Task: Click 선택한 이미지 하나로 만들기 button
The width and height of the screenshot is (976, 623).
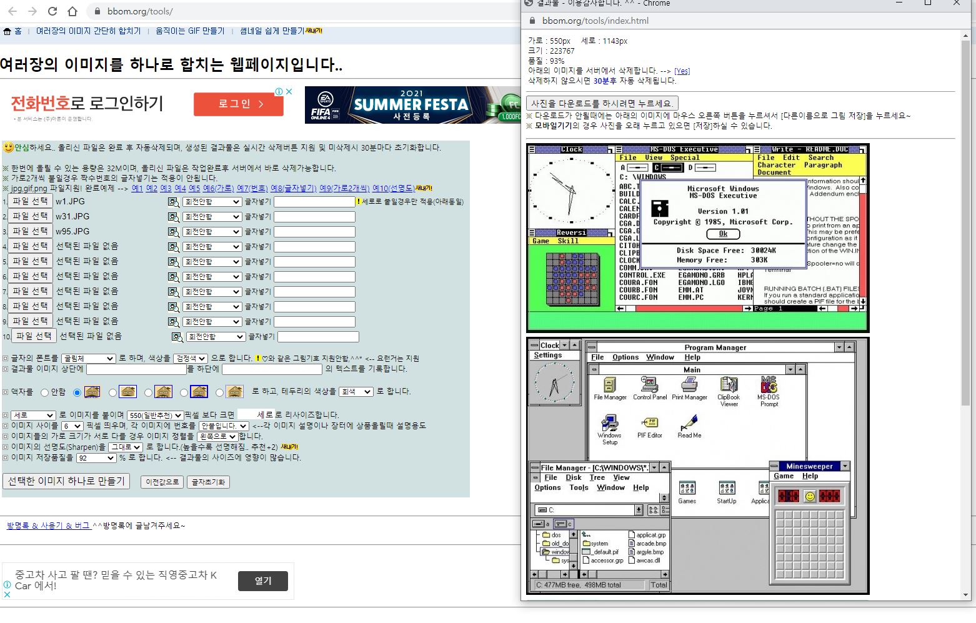Action: pyautogui.click(x=66, y=481)
